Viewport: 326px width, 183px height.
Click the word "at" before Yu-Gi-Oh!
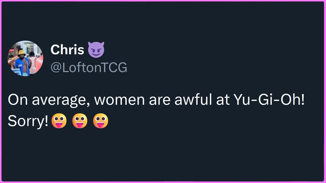[x=223, y=100]
